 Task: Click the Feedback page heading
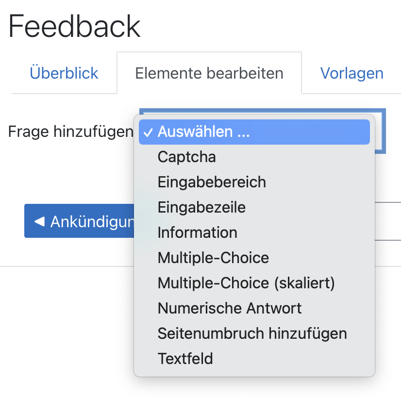coord(74,26)
